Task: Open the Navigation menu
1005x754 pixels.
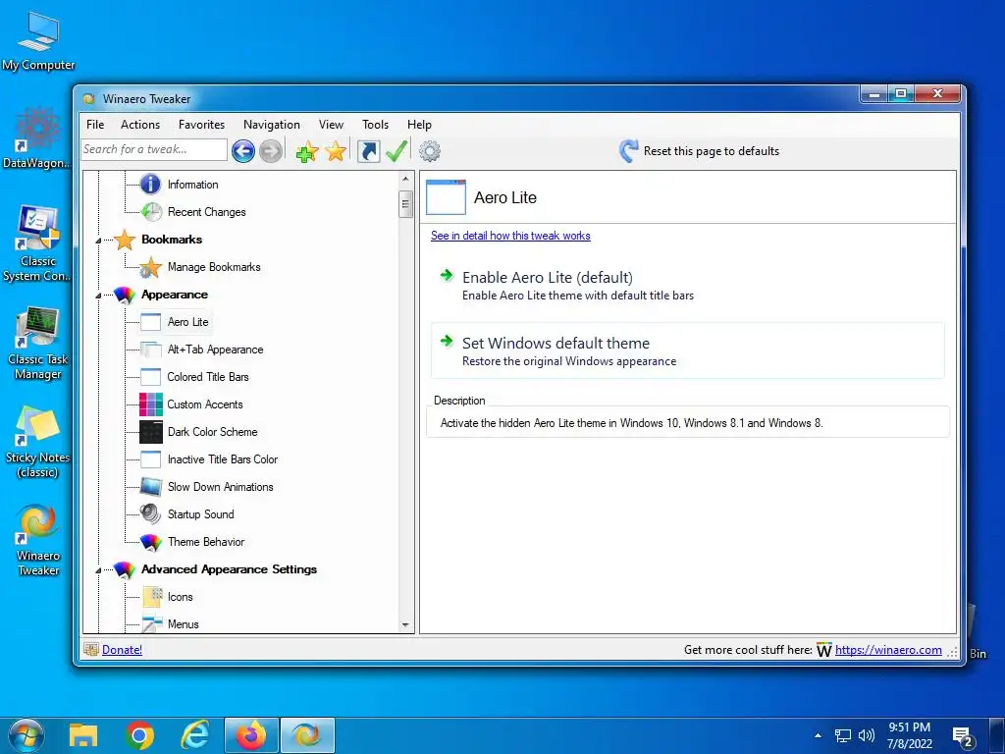Action: point(272,125)
